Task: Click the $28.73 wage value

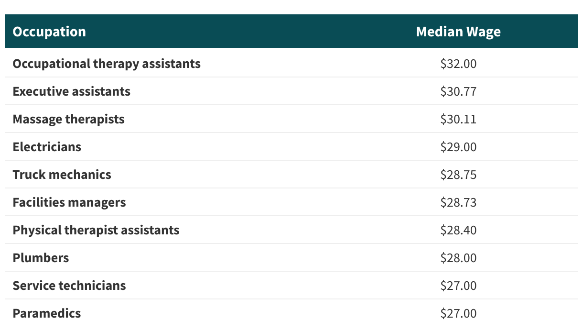Action: pyautogui.click(x=458, y=202)
